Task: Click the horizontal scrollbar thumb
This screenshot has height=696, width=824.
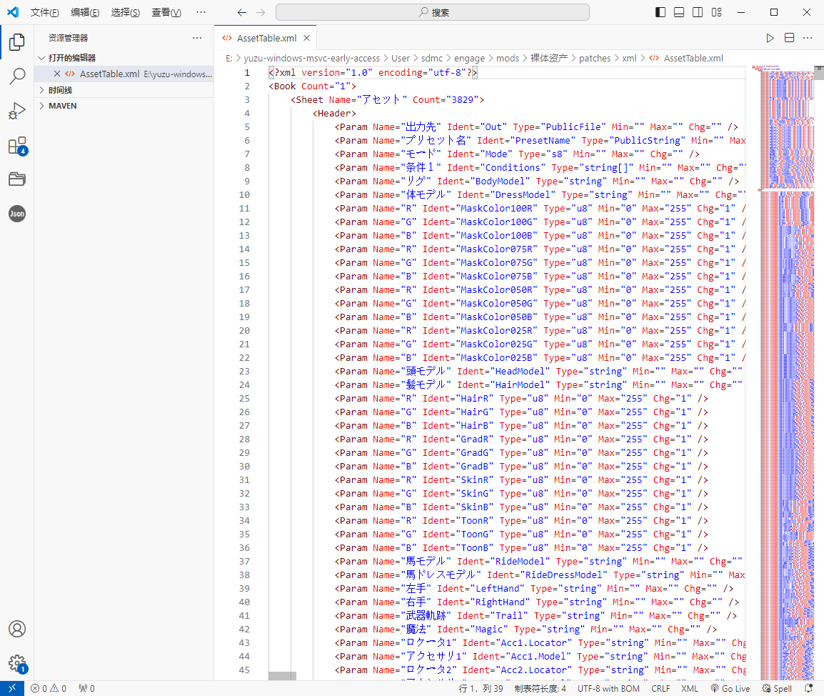Action: click(x=282, y=675)
